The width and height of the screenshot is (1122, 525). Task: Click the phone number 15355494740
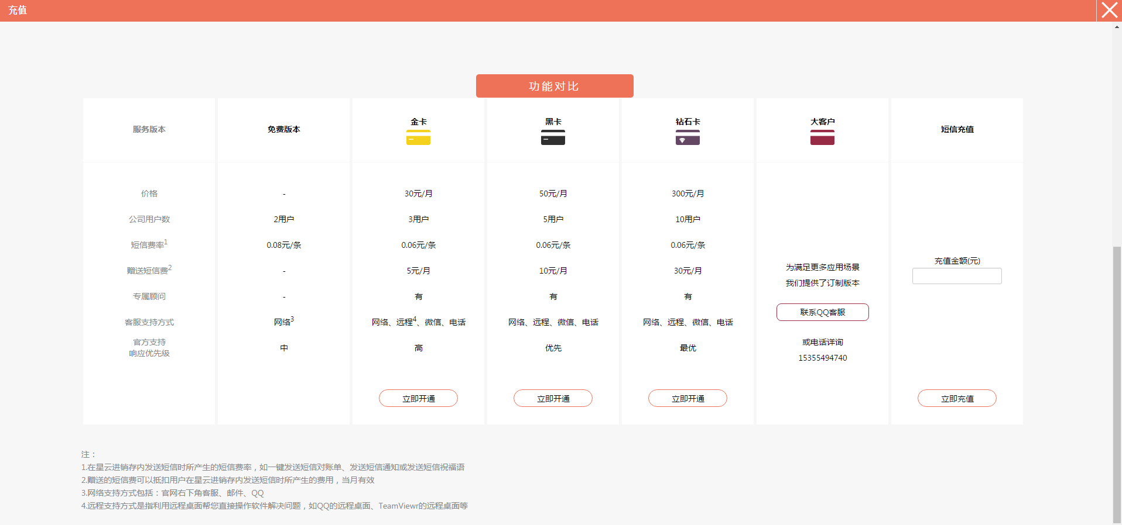822,358
